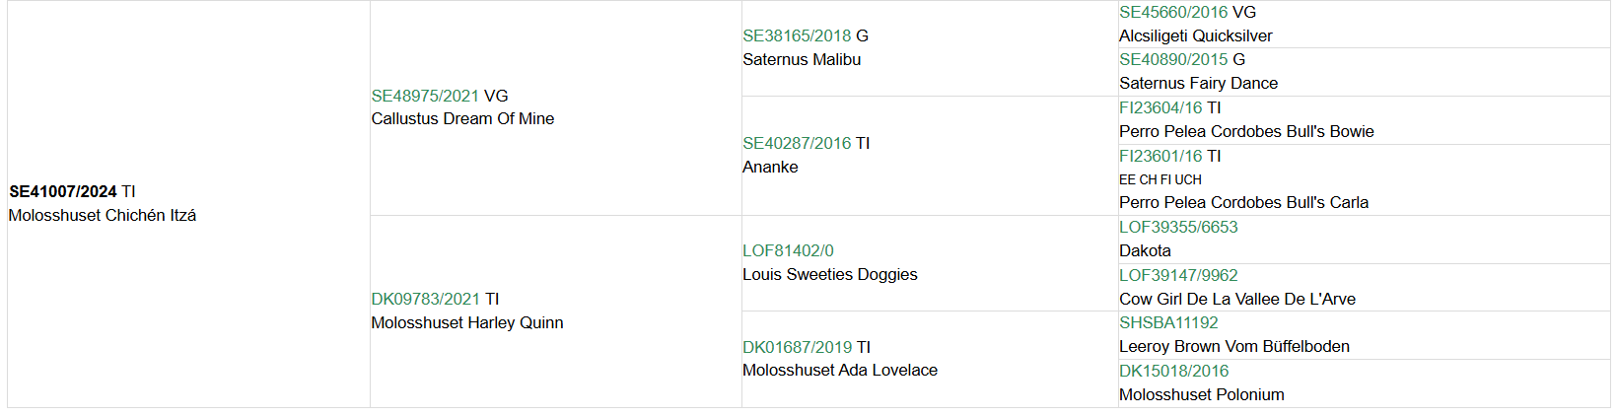Click the DK15018/2016 link
Viewport: 1617px width, 416px height.
pyautogui.click(x=1173, y=371)
